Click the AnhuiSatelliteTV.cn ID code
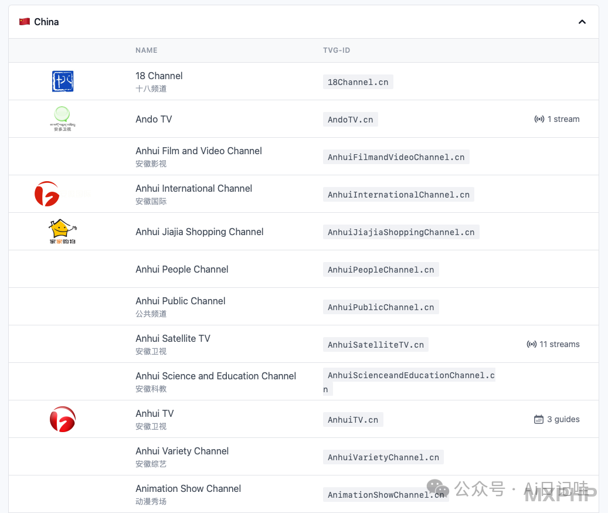Viewport: 608px width, 513px height. tap(376, 345)
